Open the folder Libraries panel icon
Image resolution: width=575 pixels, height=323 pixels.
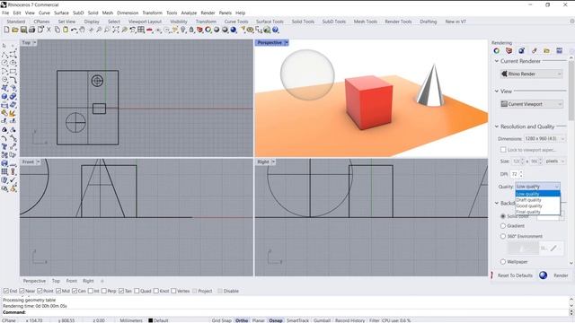pyautogui.click(x=547, y=51)
